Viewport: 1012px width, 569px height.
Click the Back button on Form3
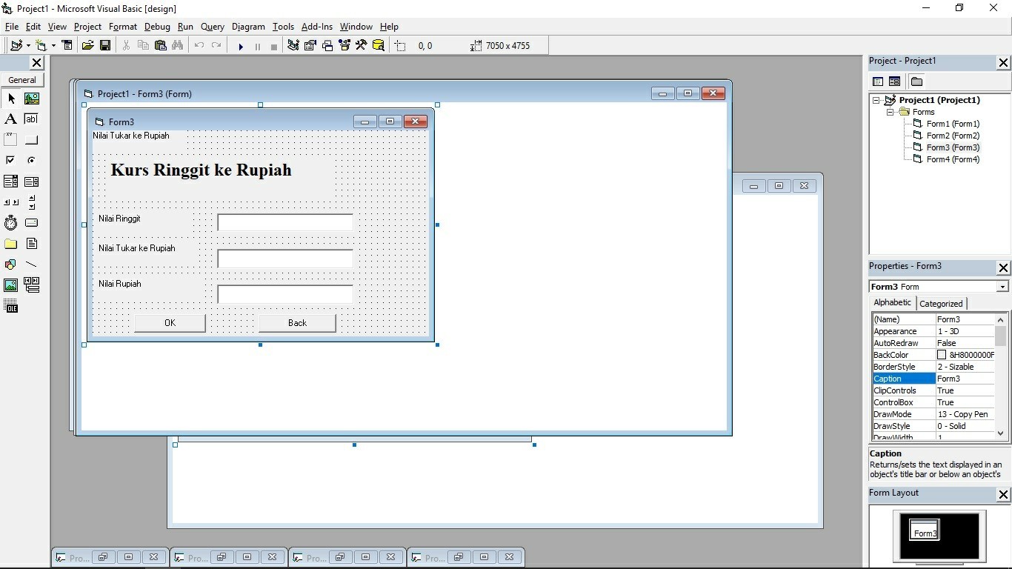pos(296,322)
